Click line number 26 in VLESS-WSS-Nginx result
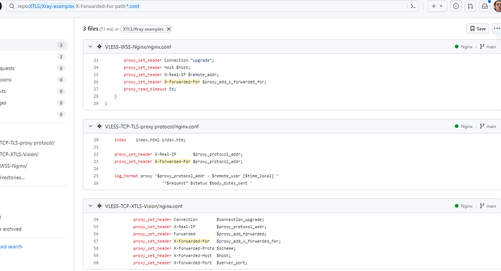Image resolution: width=501 pixels, height=271 pixels. (96, 82)
